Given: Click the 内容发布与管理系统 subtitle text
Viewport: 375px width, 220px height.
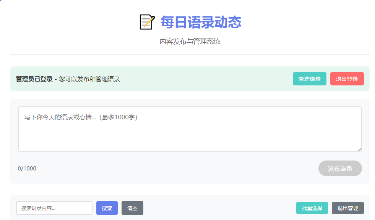Looking at the screenshot, I should [x=190, y=42].
